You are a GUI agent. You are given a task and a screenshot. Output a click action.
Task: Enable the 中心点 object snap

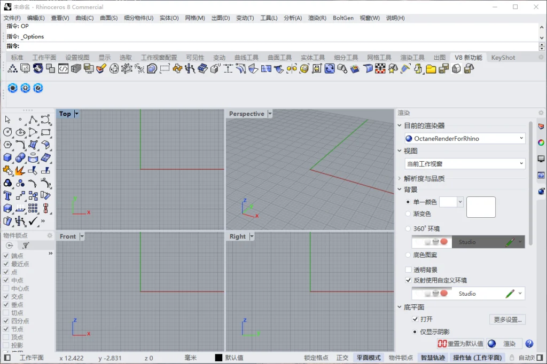click(x=6, y=288)
